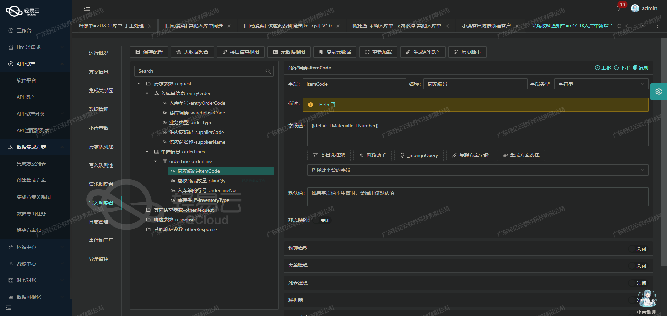Image resolution: width=667 pixels, height=316 pixels.
Task: Click the 小青助理 assistant avatar
Action: (x=647, y=299)
